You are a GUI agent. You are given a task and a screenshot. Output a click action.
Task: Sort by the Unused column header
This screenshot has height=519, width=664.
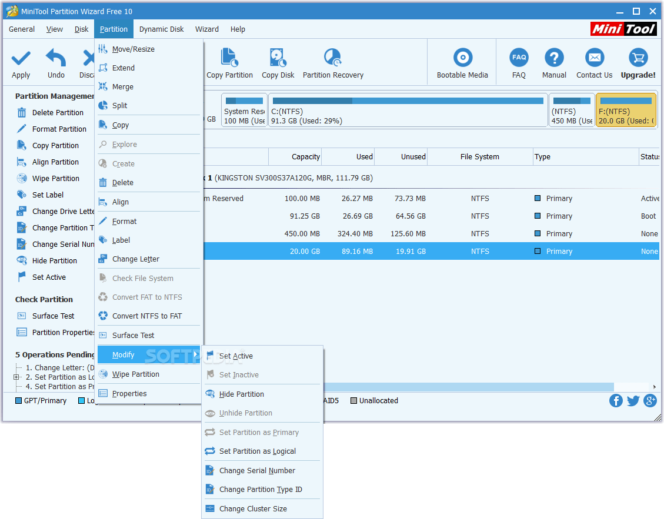click(401, 157)
